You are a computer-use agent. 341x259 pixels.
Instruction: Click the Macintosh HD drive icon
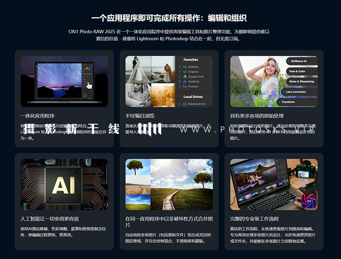point(185,104)
